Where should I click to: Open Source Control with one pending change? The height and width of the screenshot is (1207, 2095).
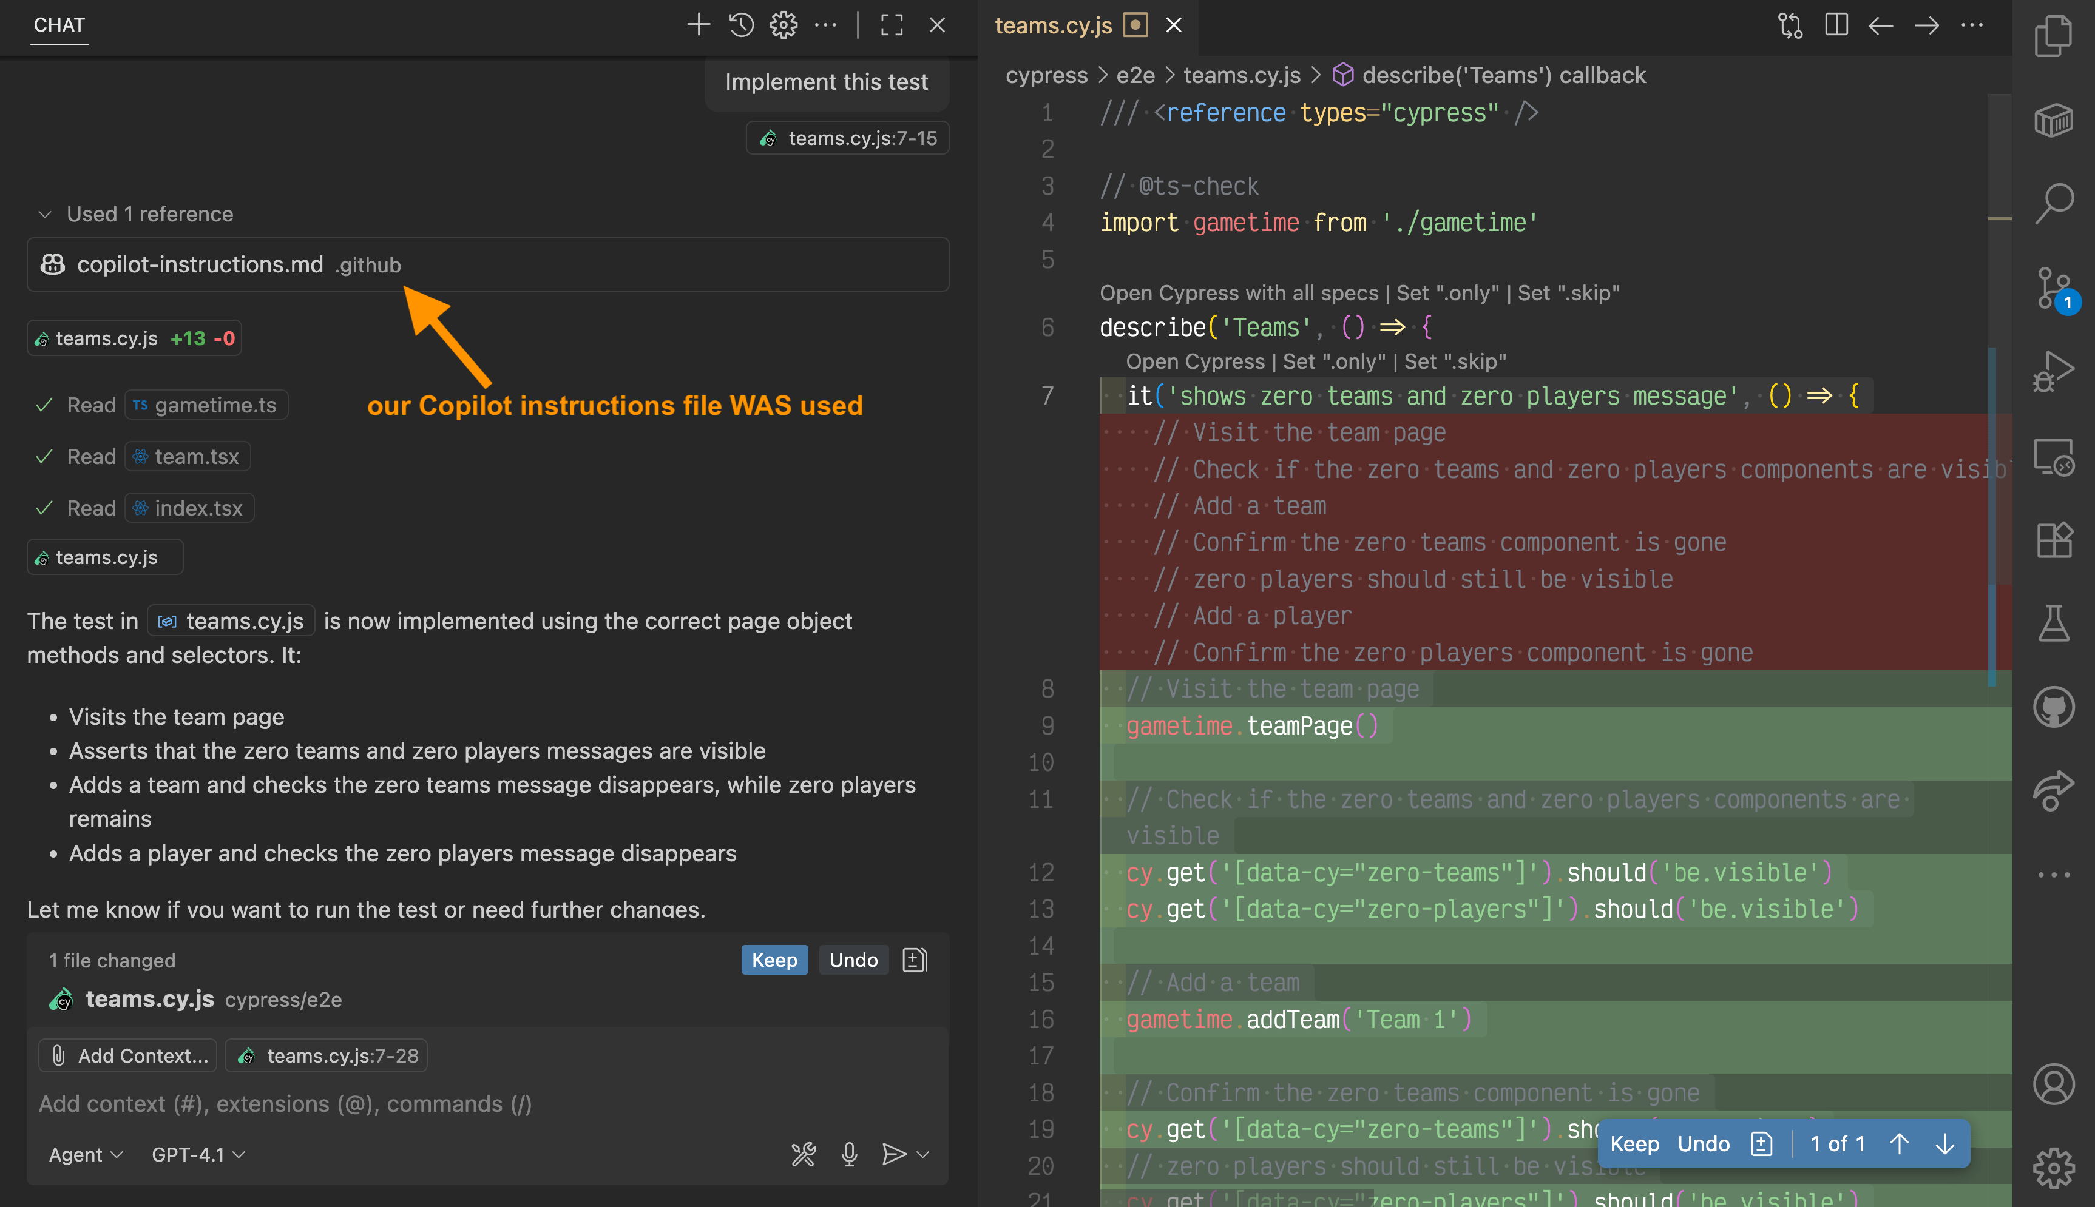pyautogui.click(x=2054, y=289)
